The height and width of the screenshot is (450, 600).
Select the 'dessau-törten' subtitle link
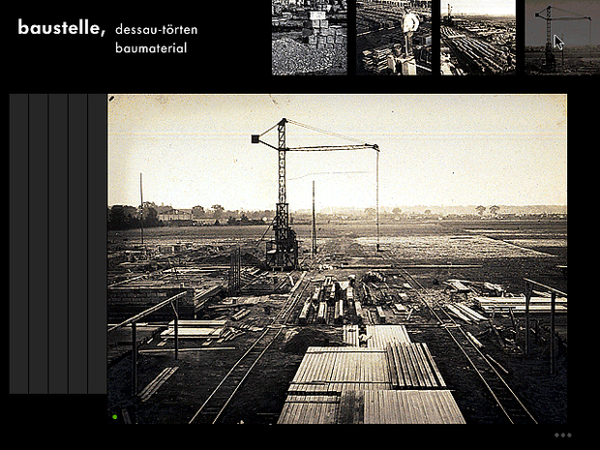(156, 30)
